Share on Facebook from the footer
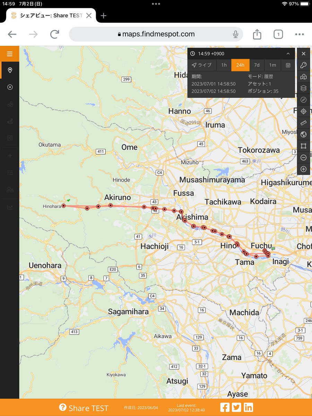Screen dimensions: 312x416 pyautogui.click(x=225, y=407)
